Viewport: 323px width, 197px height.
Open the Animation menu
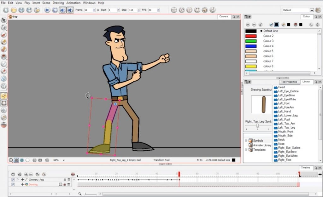pos(73,3)
